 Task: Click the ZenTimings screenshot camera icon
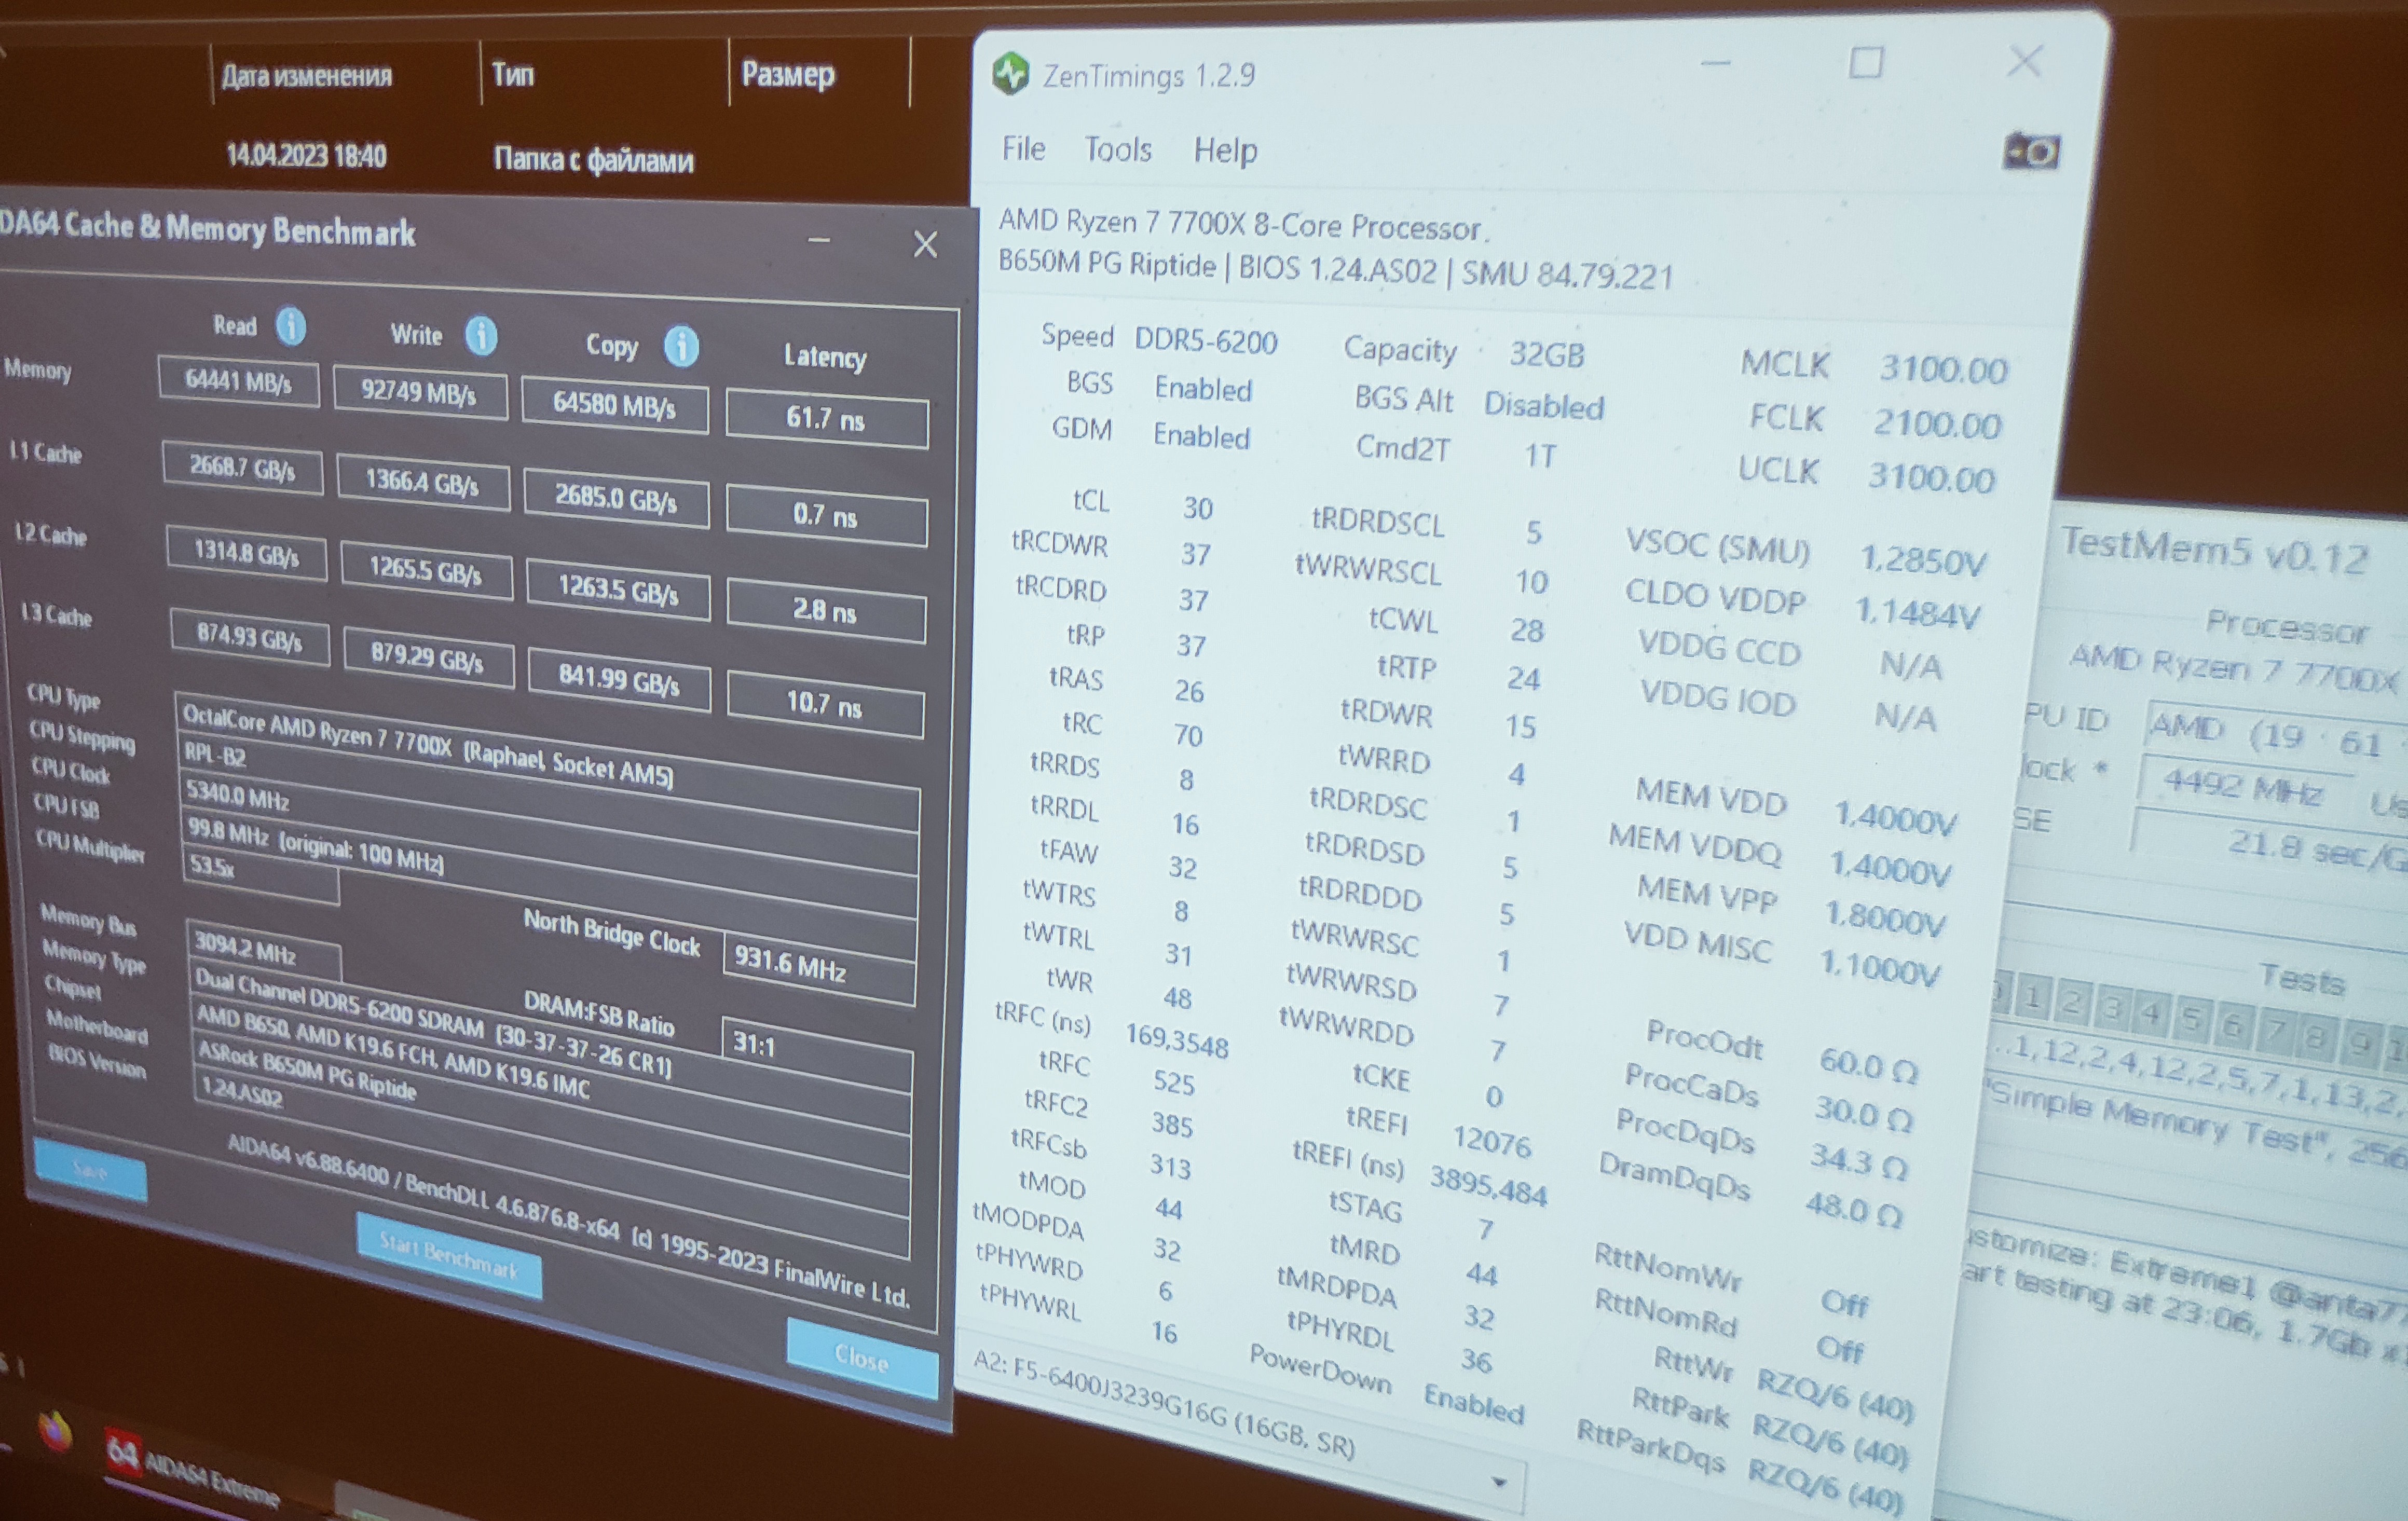tap(2031, 152)
